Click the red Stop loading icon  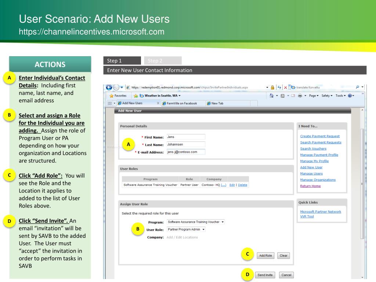[285, 87]
